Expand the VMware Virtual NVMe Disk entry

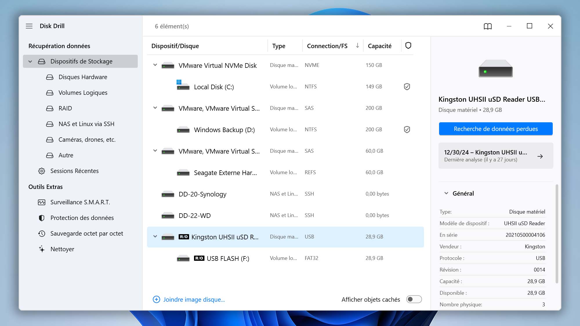pyautogui.click(x=155, y=65)
